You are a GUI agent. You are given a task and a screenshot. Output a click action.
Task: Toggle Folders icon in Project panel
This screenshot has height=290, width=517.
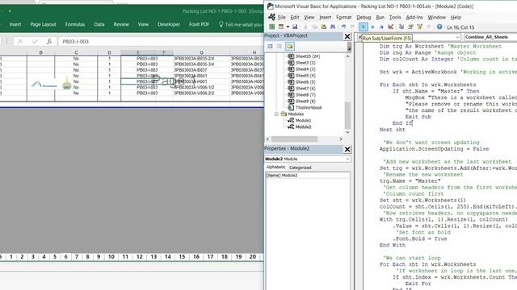pos(290,47)
